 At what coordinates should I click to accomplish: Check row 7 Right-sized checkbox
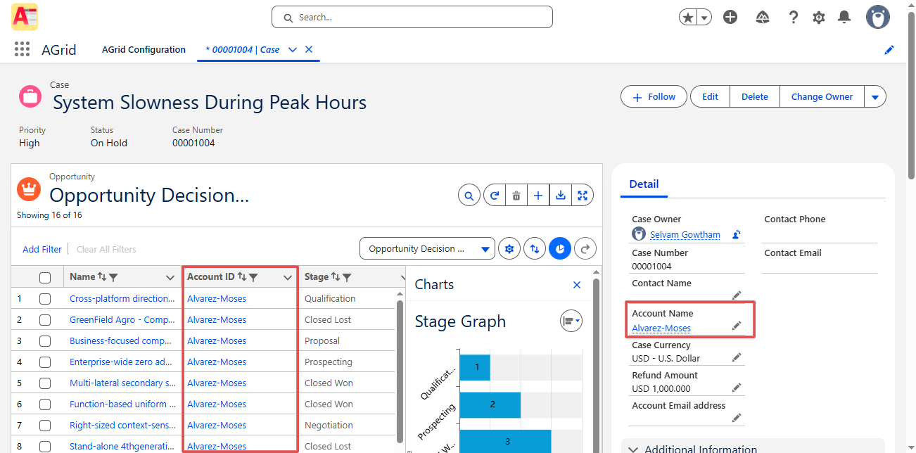tap(45, 426)
